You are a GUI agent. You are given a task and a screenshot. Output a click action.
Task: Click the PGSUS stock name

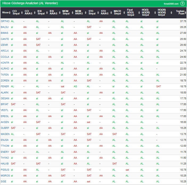(5, 170)
